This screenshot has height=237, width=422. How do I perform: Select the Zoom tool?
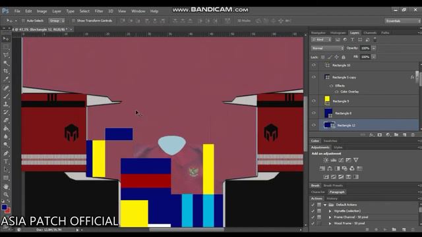click(x=6, y=194)
